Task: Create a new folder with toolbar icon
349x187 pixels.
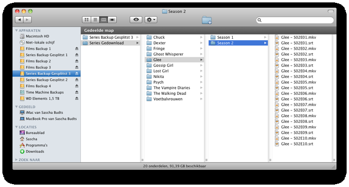Action: [x=206, y=20]
